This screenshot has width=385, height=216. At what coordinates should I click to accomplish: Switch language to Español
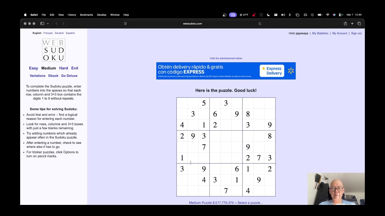70,33
